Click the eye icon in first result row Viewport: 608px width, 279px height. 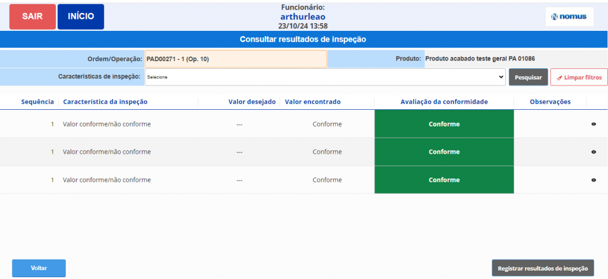pos(593,125)
